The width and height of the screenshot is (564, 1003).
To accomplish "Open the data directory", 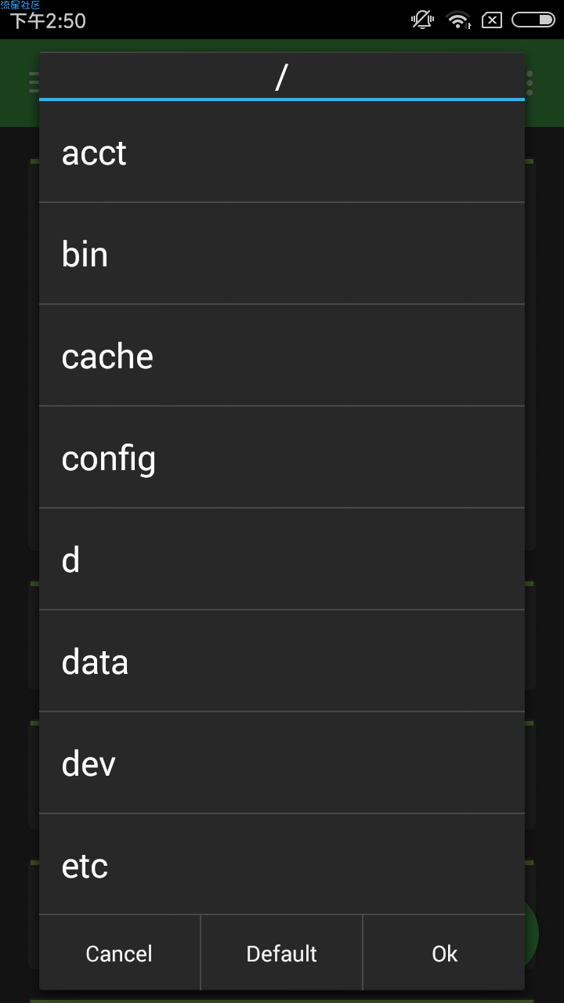I will coord(282,661).
